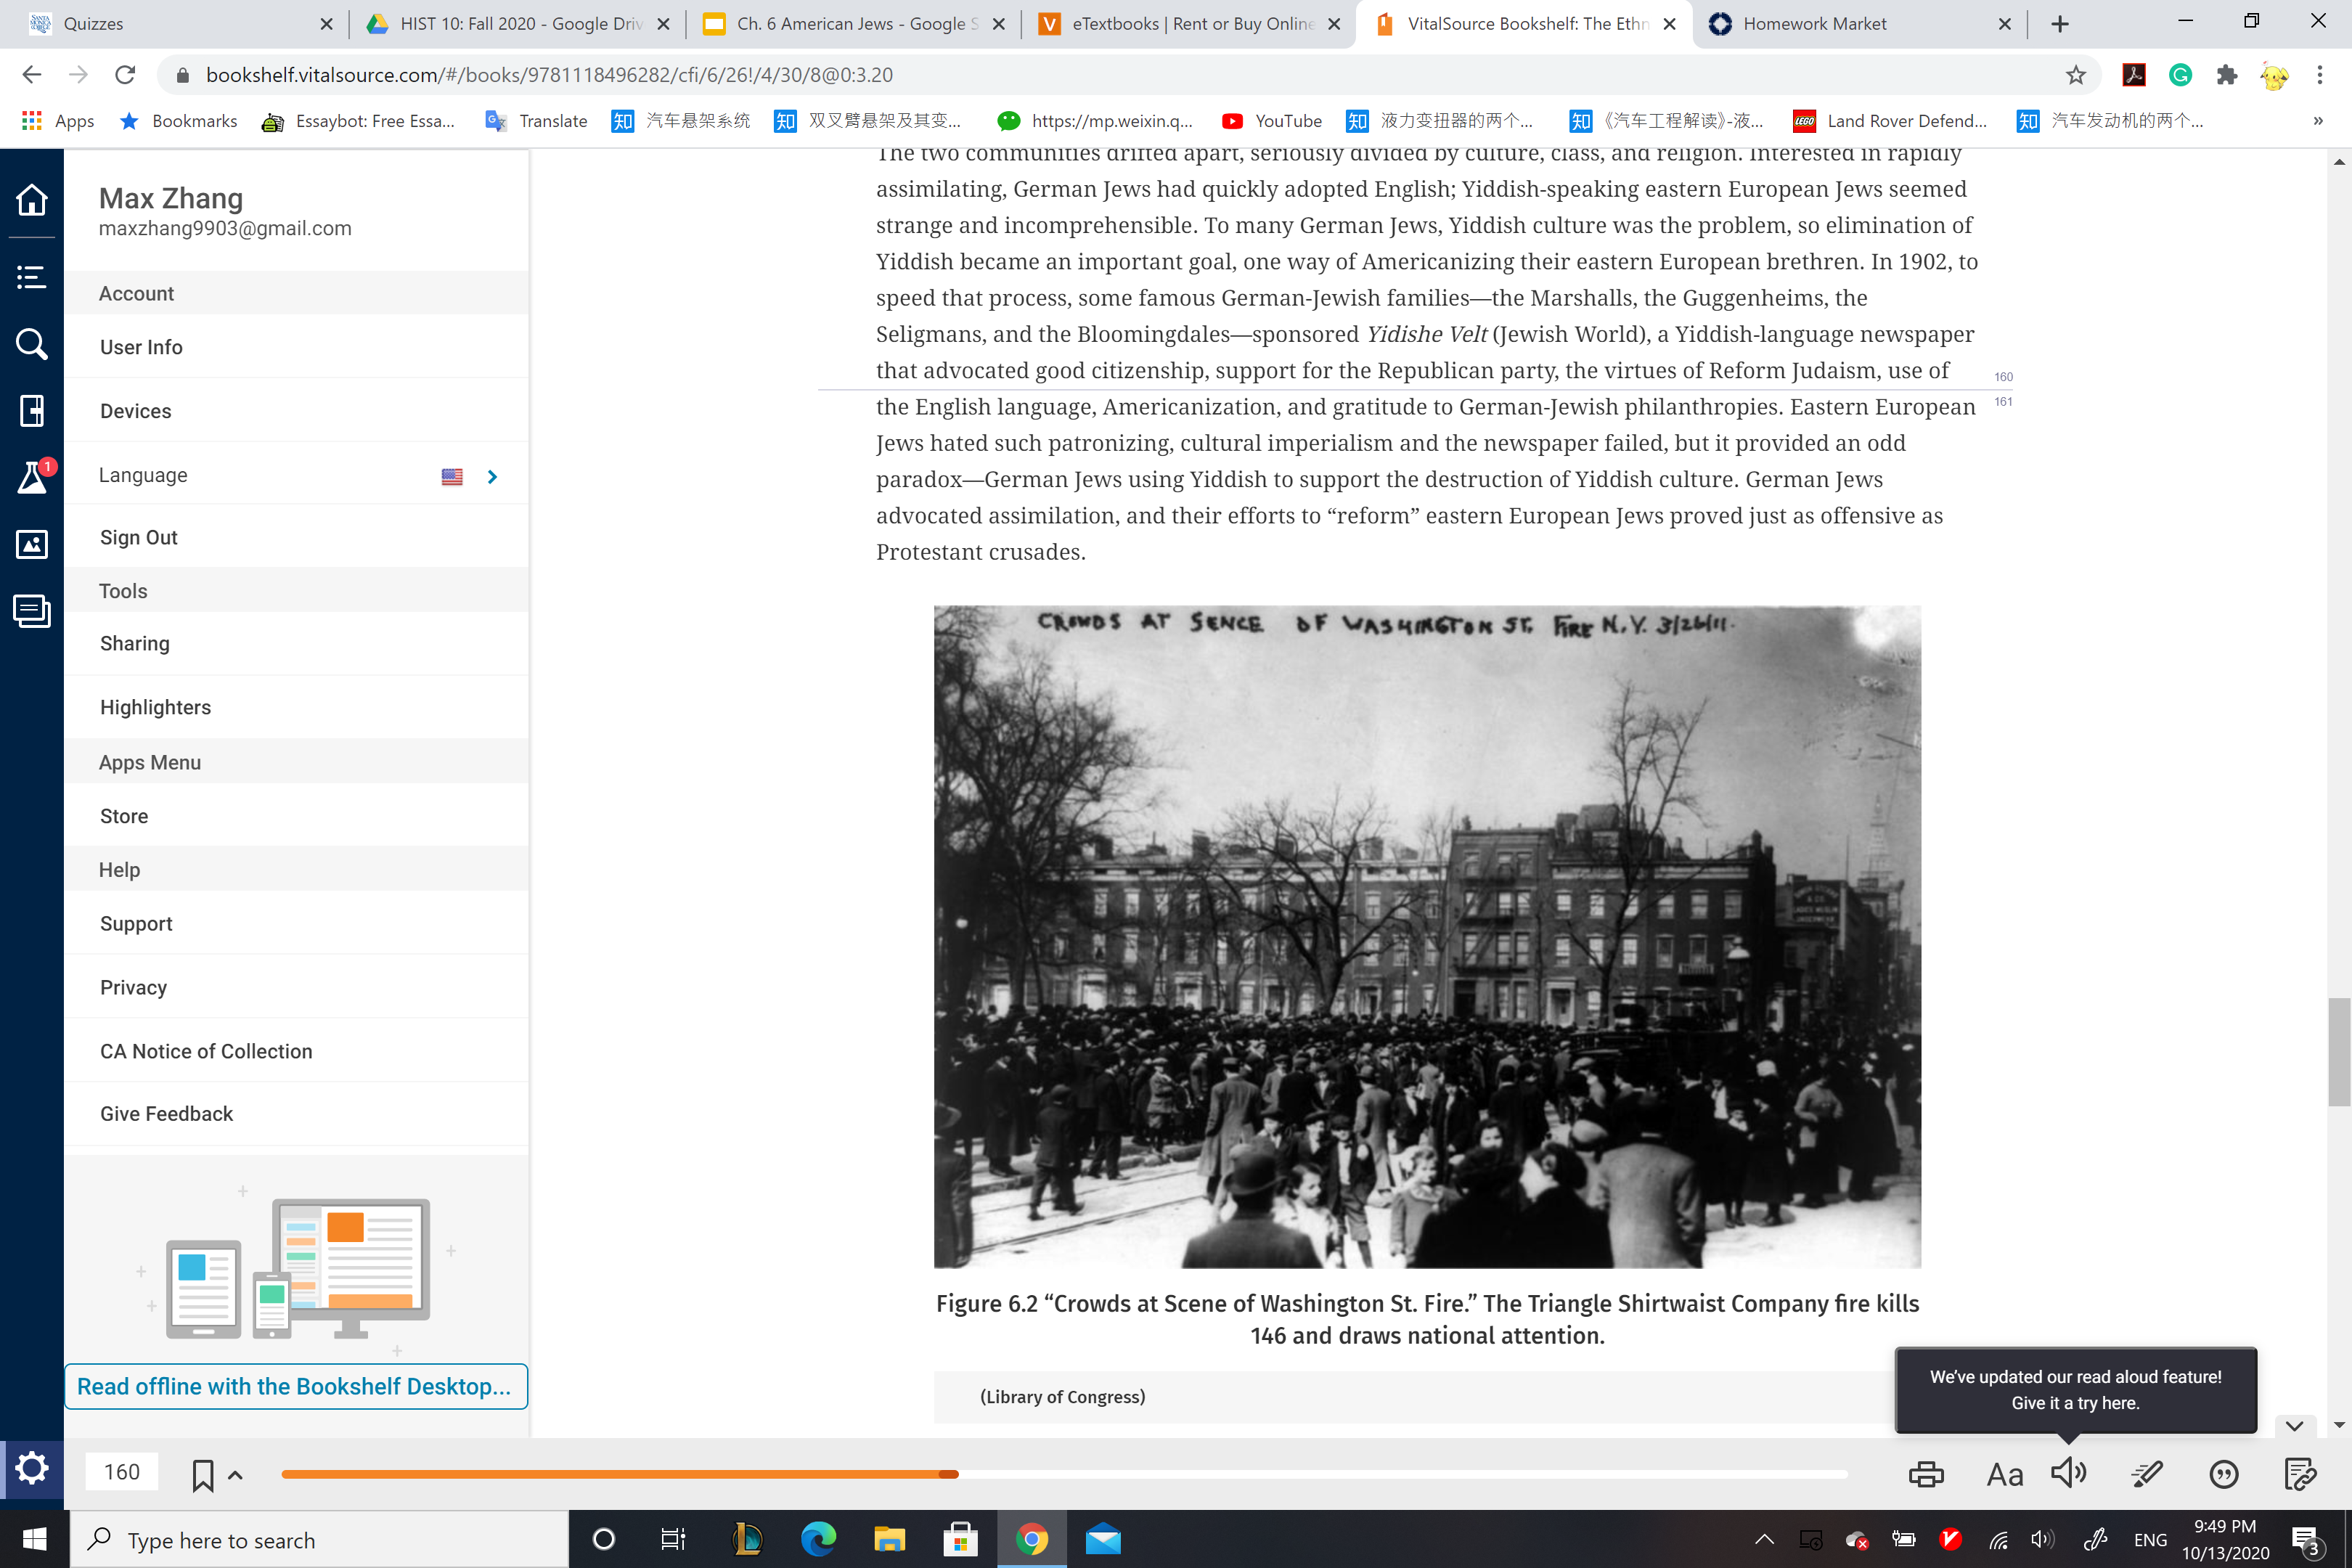Open the Language selection submenu

click(296, 476)
